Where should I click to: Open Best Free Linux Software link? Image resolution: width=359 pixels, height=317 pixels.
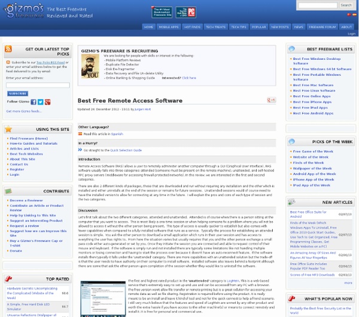314,90
